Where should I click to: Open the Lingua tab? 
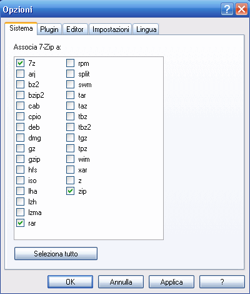146,29
